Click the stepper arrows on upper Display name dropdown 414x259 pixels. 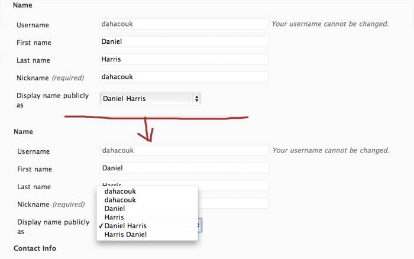click(x=197, y=99)
